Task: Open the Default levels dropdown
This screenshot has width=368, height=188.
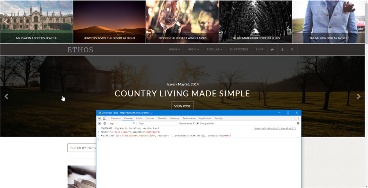Action: pyautogui.click(x=187, y=123)
